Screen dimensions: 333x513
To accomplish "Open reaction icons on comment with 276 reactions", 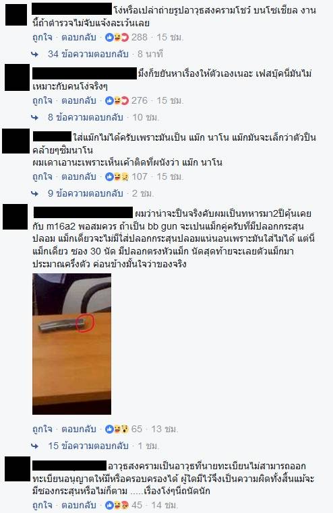I will point(117,100).
